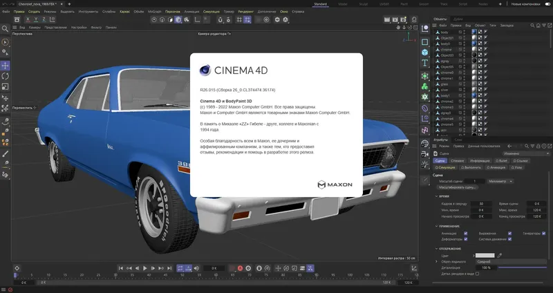This screenshot has width=553, height=293.
Task: Click the red Record keyframe button
Action: tap(240, 267)
